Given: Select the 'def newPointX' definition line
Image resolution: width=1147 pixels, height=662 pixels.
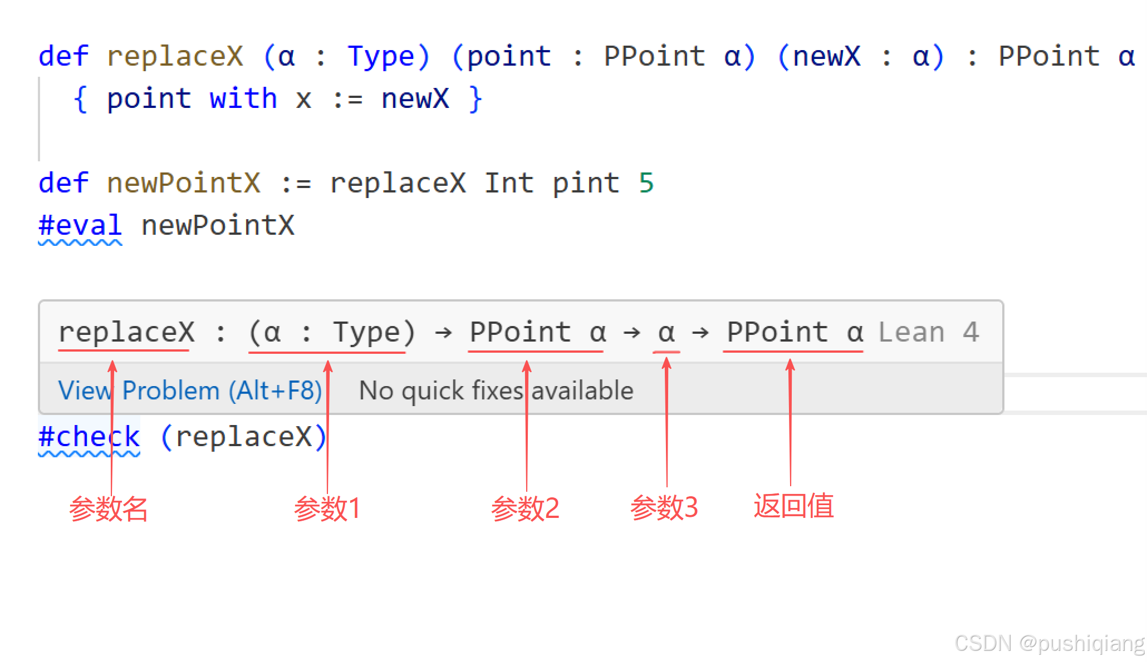Looking at the screenshot, I should pyautogui.click(x=149, y=182).
